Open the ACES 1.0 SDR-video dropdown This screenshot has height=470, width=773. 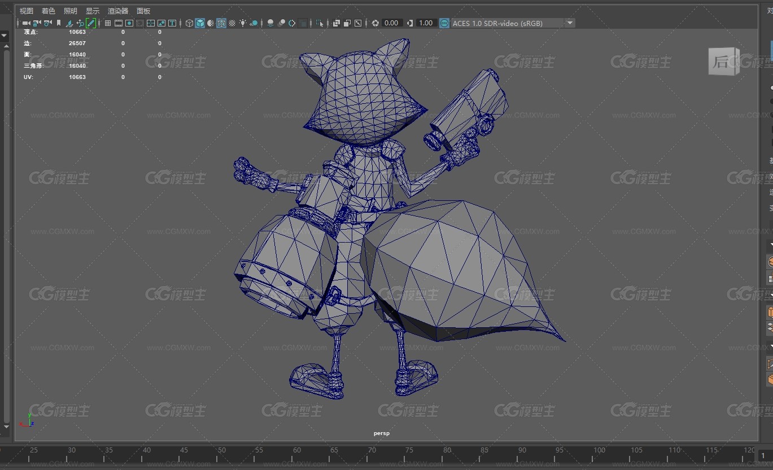513,23
